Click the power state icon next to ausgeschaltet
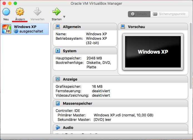The image size is (193, 140). tap(16, 31)
